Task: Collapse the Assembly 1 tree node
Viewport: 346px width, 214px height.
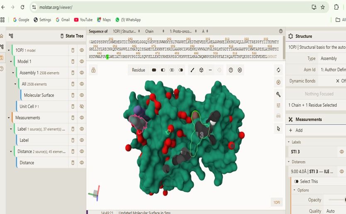Action: pyautogui.click(x=15, y=73)
